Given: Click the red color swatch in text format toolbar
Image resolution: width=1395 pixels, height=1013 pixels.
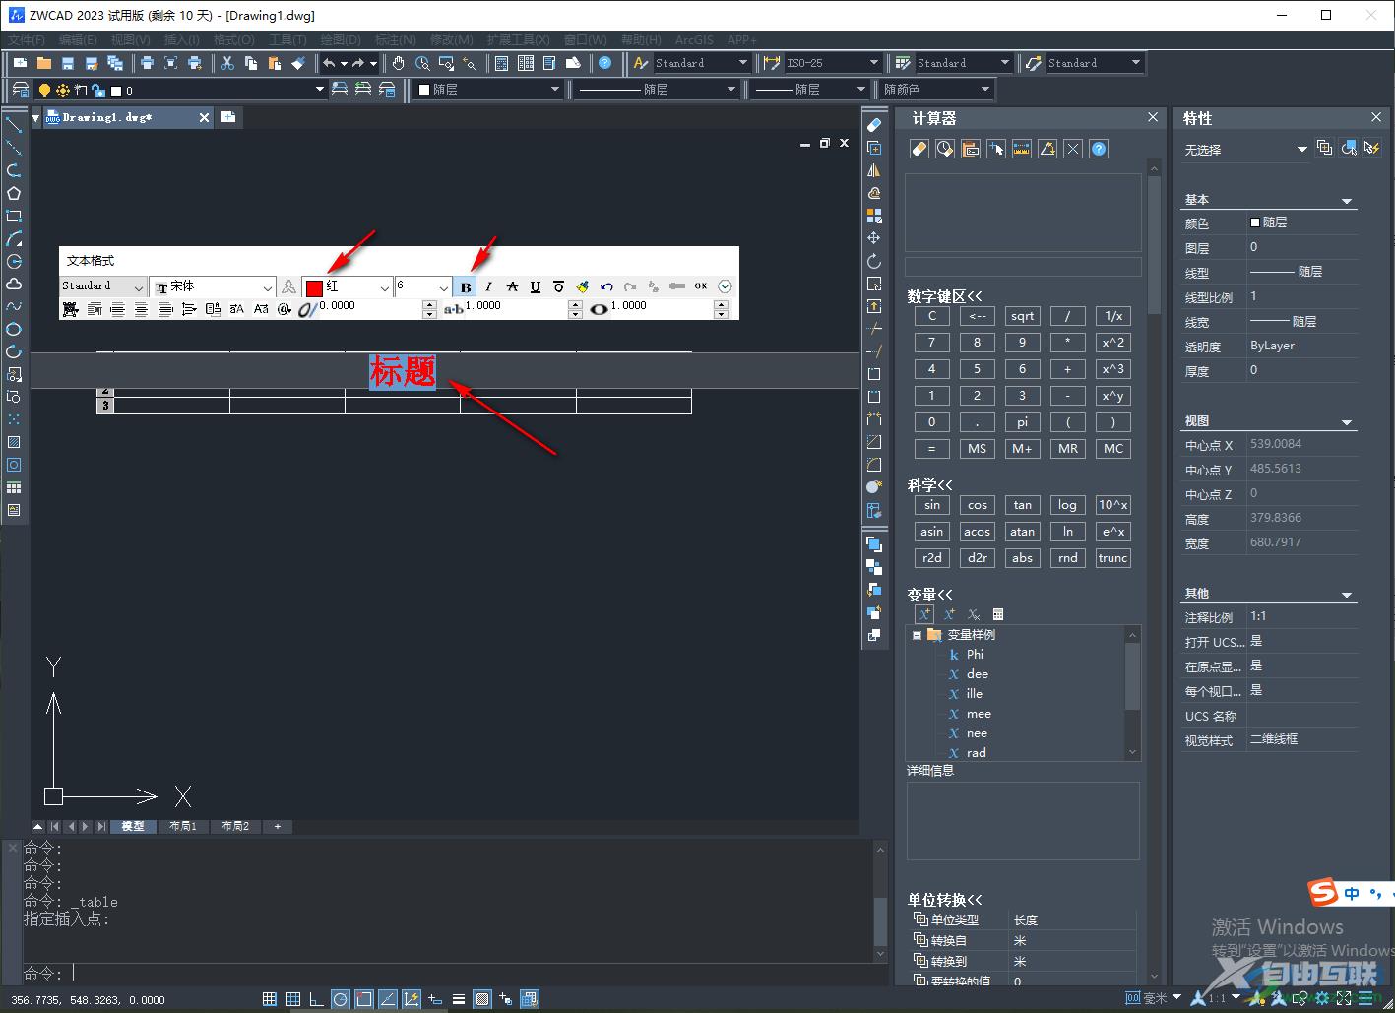Looking at the screenshot, I should (x=314, y=287).
